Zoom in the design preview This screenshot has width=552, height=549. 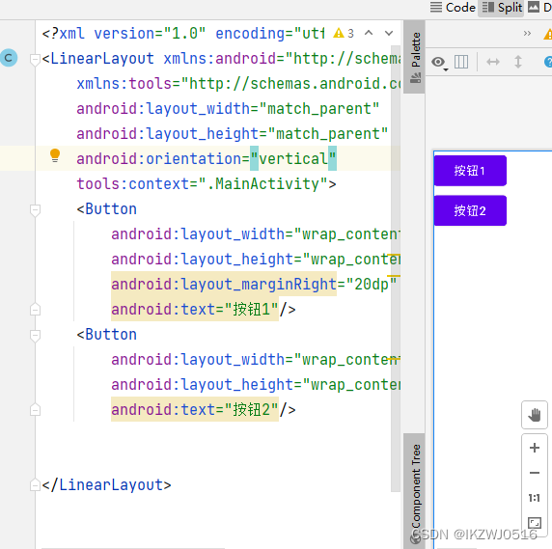[x=535, y=448]
